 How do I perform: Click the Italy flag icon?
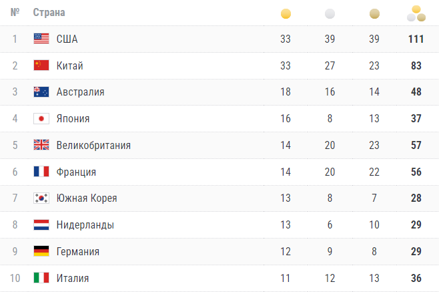click(41, 278)
